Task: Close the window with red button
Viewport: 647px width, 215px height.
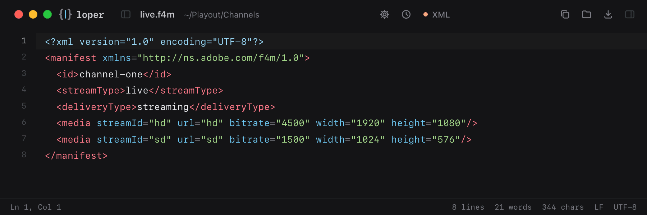Action: (19, 14)
